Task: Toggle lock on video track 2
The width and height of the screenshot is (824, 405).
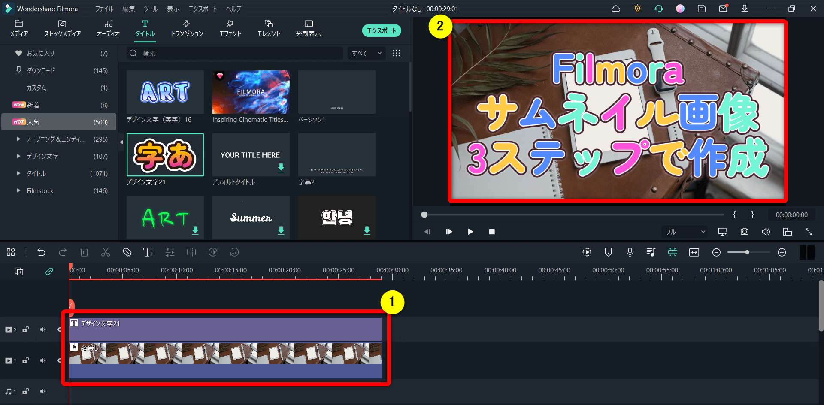Action: (x=26, y=329)
